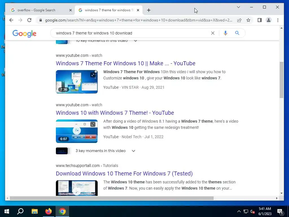
Task: Go to Google home via logo
Action: pyautogui.click(x=24, y=34)
